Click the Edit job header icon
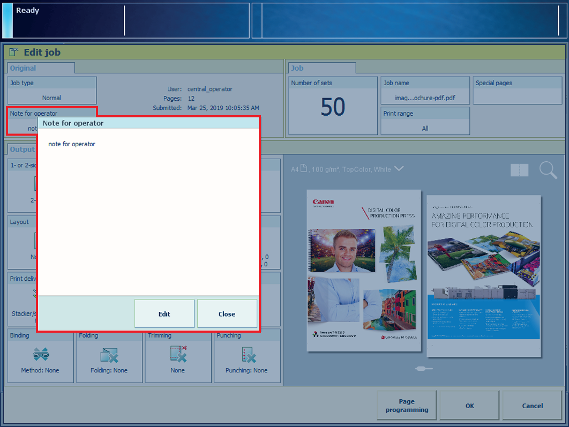This screenshot has height=427, width=569. (x=14, y=52)
